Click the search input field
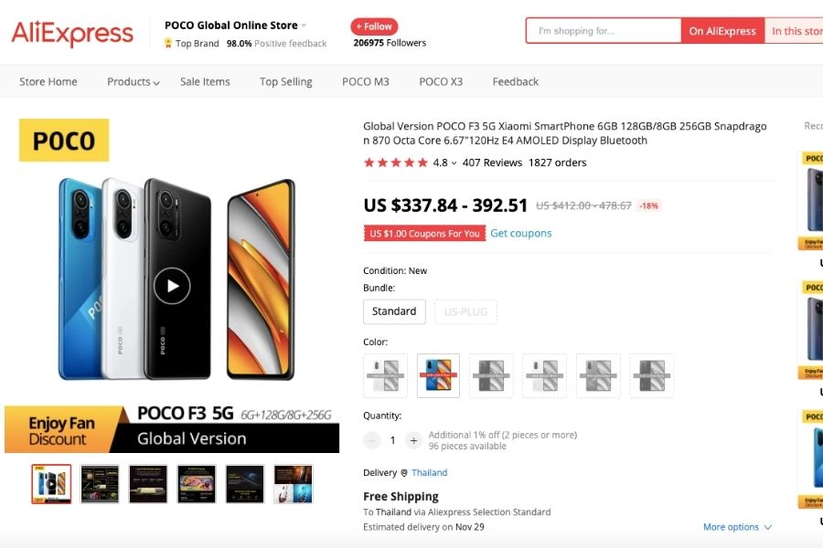The image size is (823, 548). 604,31
